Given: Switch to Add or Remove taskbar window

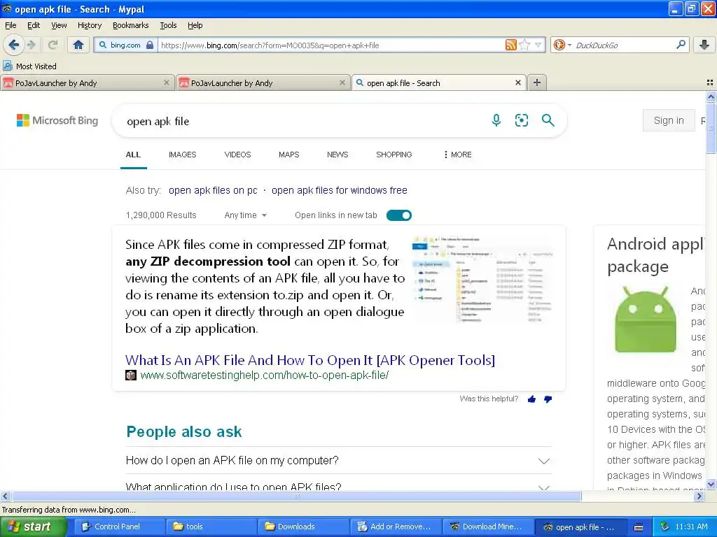Looking at the screenshot, I should pyautogui.click(x=395, y=527).
